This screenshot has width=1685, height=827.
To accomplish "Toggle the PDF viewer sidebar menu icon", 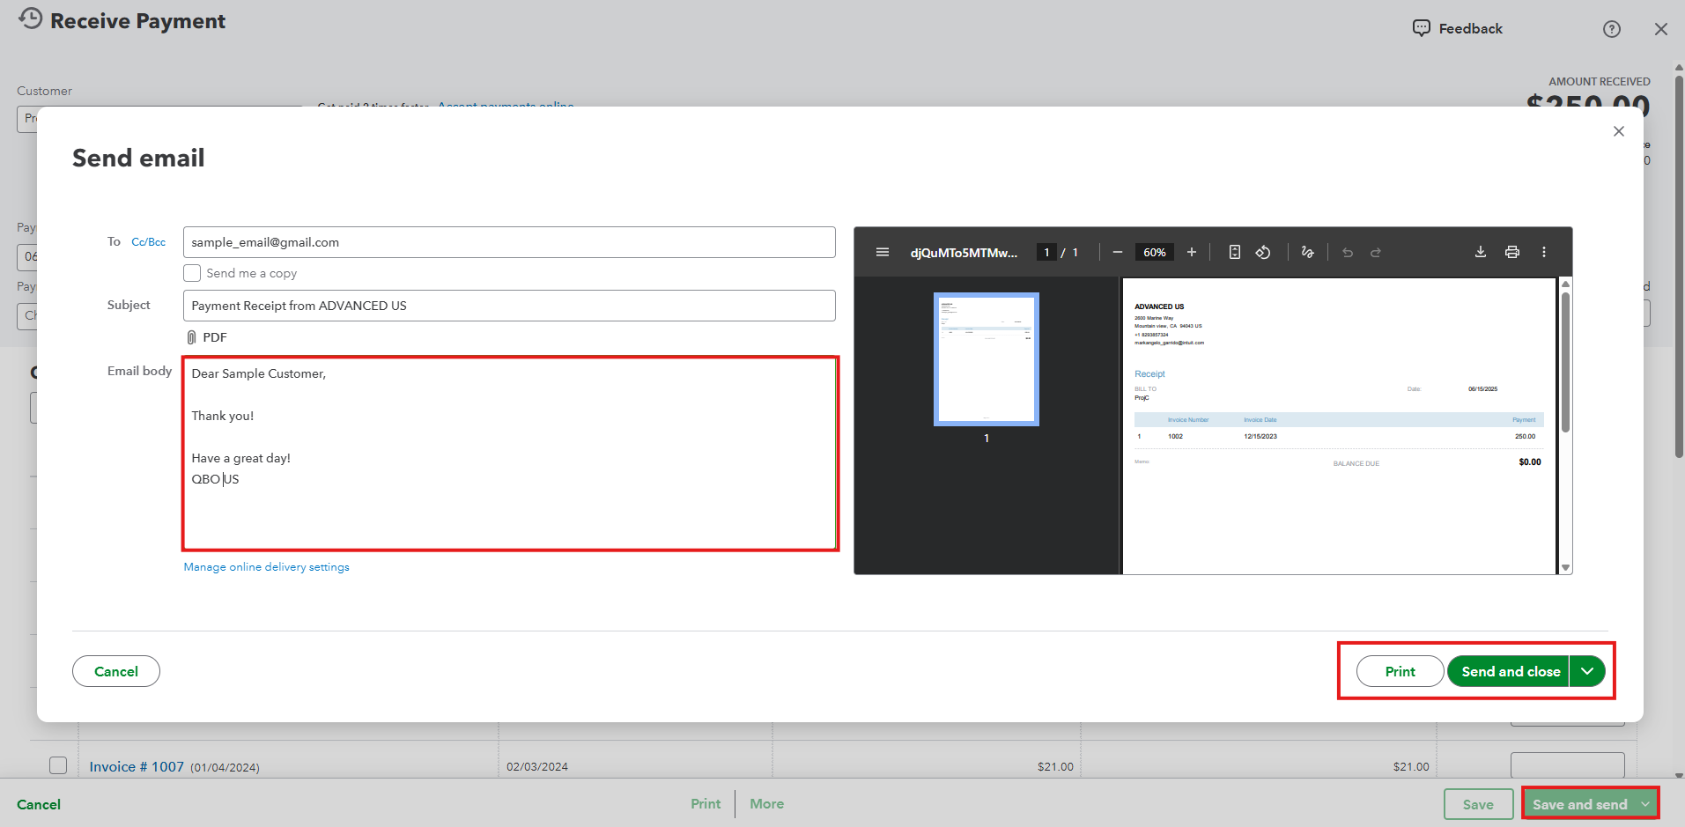I will pyautogui.click(x=882, y=253).
